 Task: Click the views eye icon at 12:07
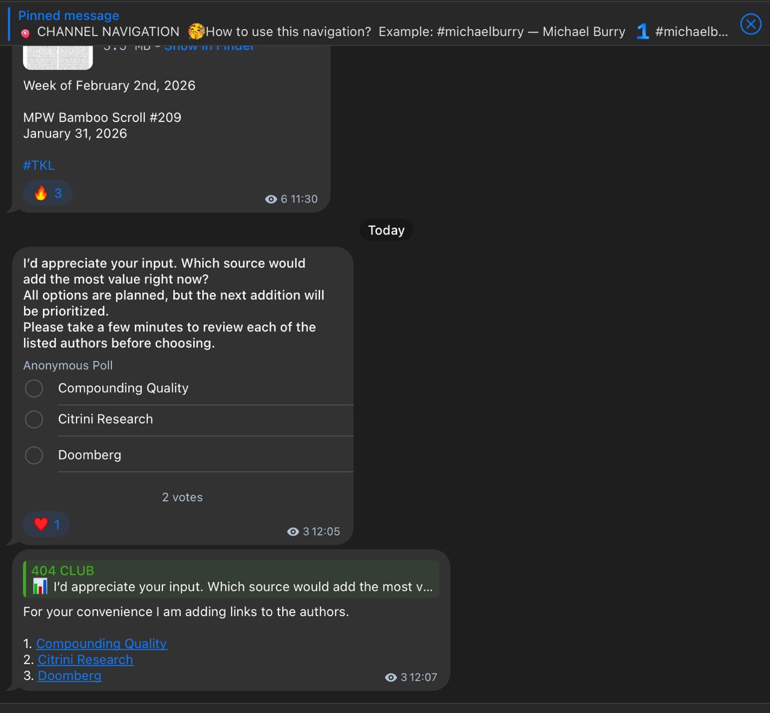coord(391,678)
